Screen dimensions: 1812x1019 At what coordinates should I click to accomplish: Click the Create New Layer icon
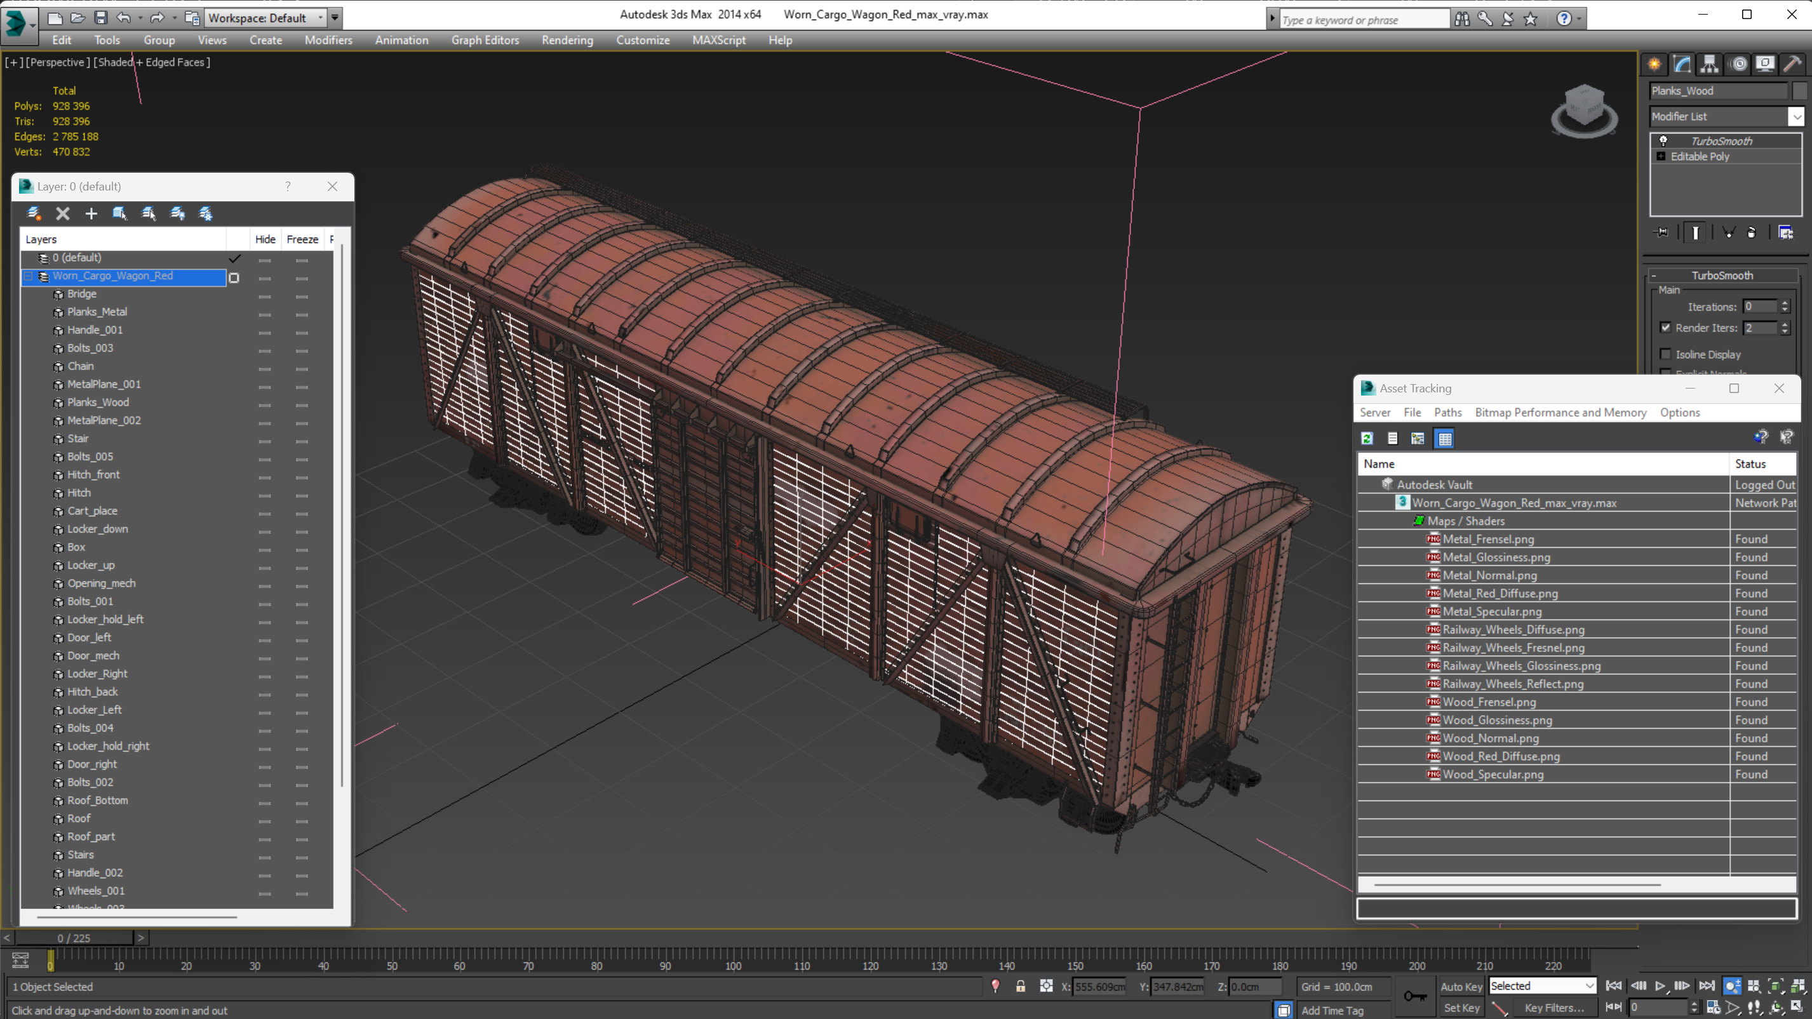tap(33, 213)
